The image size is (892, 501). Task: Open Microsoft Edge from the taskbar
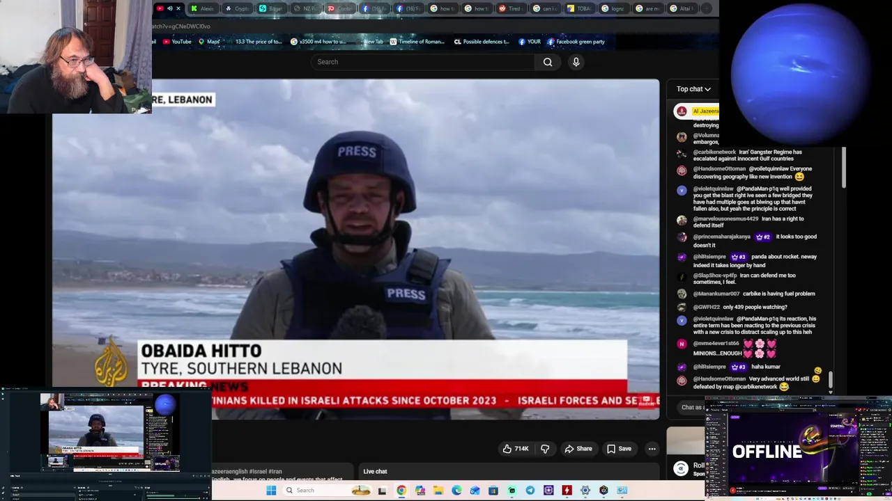click(456, 491)
